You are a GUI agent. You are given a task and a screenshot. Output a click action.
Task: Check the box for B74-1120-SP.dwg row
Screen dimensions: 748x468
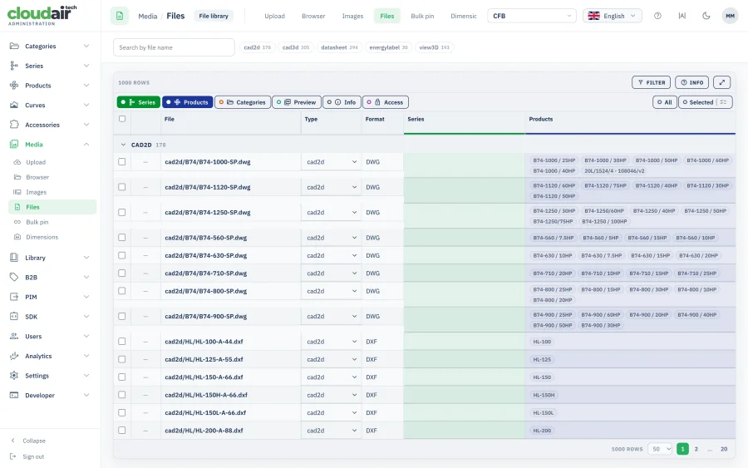point(122,187)
